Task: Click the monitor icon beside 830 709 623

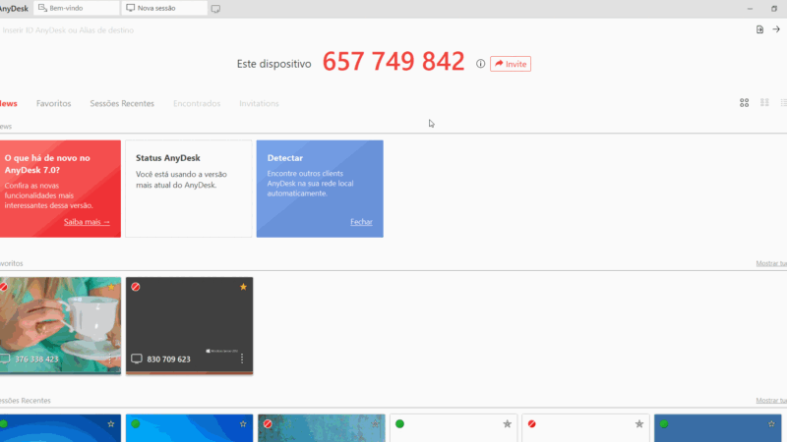Action: pyautogui.click(x=137, y=359)
